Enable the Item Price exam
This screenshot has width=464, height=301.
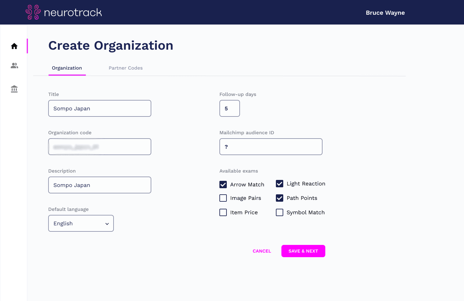tap(223, 212)
